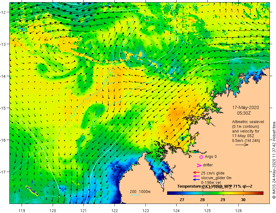Click the 'and velocity for' text
Viewport: 276px width, 213px height.
246,131
